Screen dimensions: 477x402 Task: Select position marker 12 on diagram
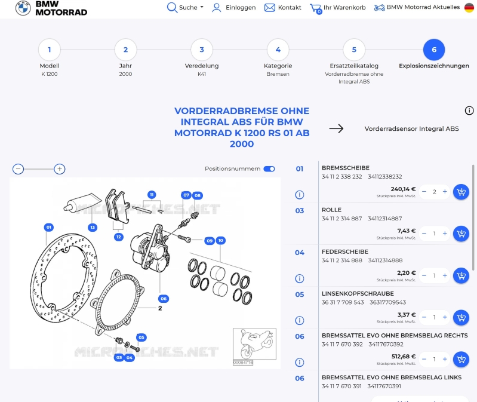coord(119,237)
